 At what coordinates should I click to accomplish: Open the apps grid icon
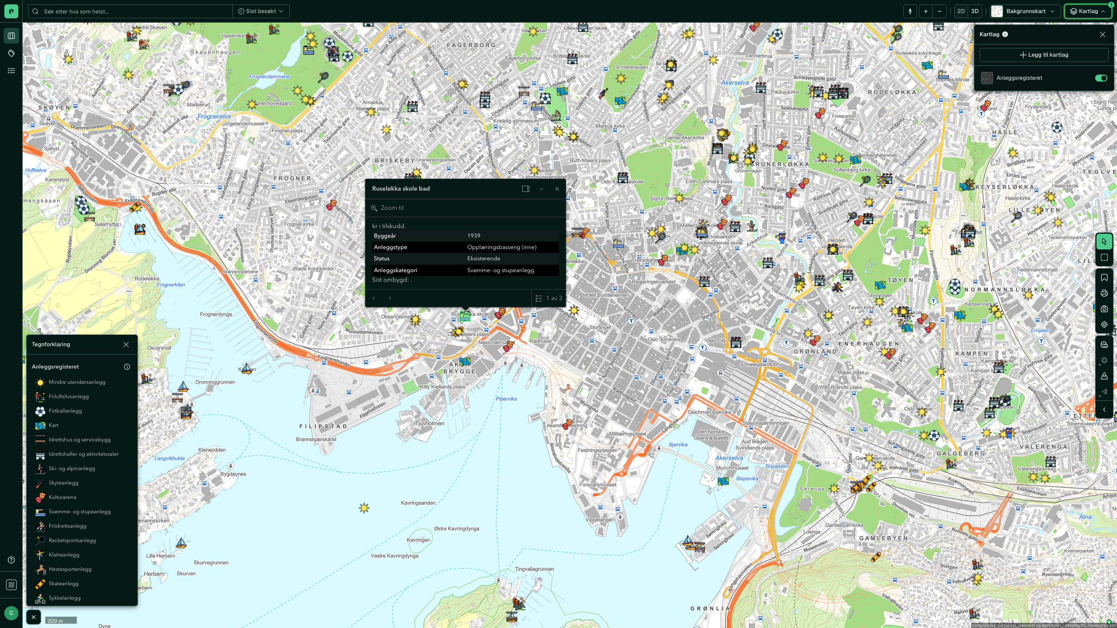[11, 585]
